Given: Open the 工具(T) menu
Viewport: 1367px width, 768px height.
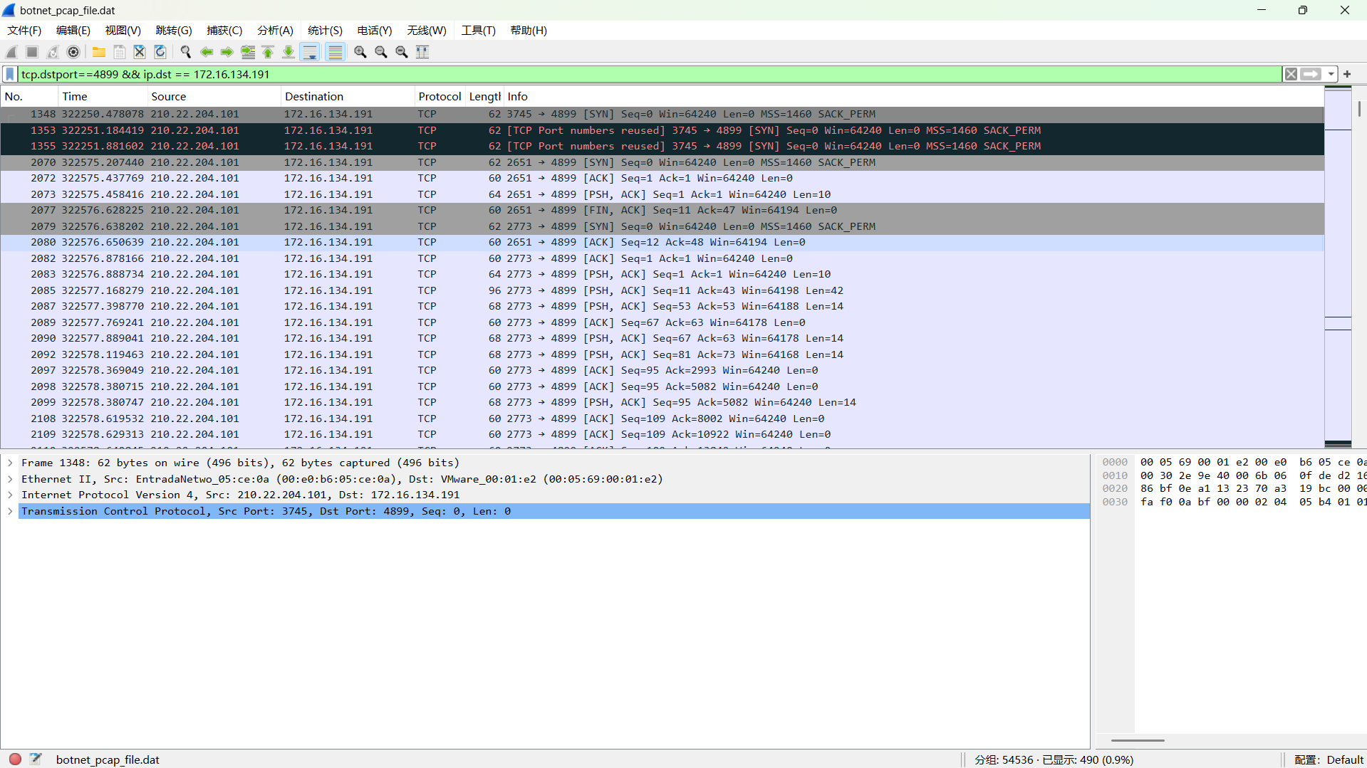Looking at the screenshot, I should click(x=478, y=31).
